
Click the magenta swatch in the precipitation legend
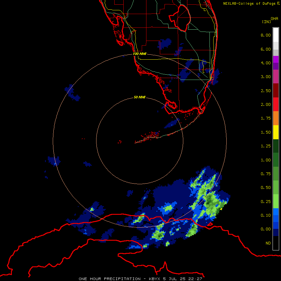[x=276, y=59]
